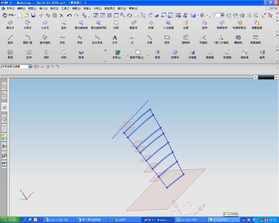Select the 倒斜角 chamfer tool

(245, 54)
